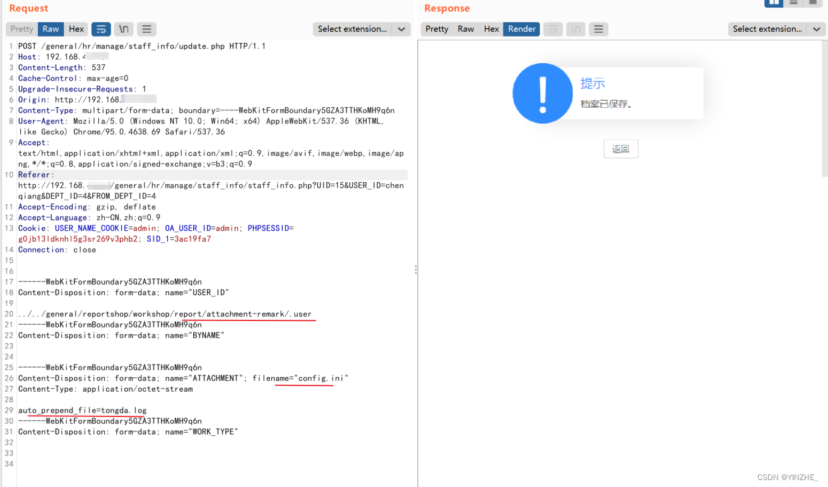This screenshot has width=828, height=487.
Task: Open the Response panel hamburger options menu
Action: [598, 29]
